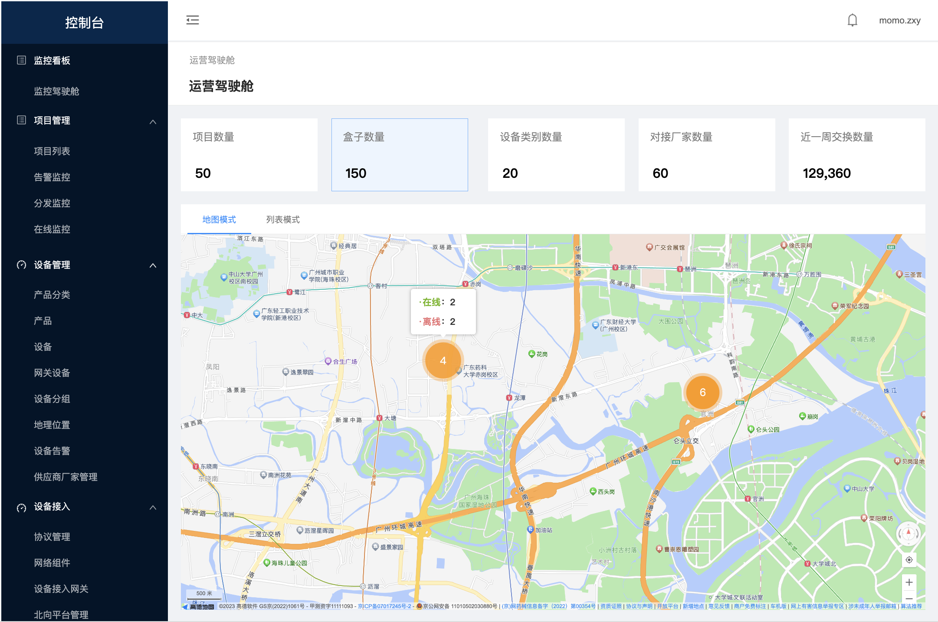Select the 盒子数量 statistic card
938x622 pixels.
pyautogui.click(x=400, y=155)
